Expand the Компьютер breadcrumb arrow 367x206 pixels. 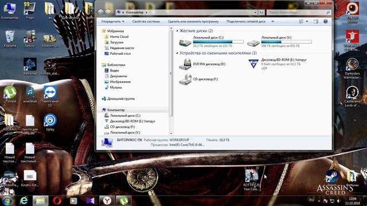(147, 13)
